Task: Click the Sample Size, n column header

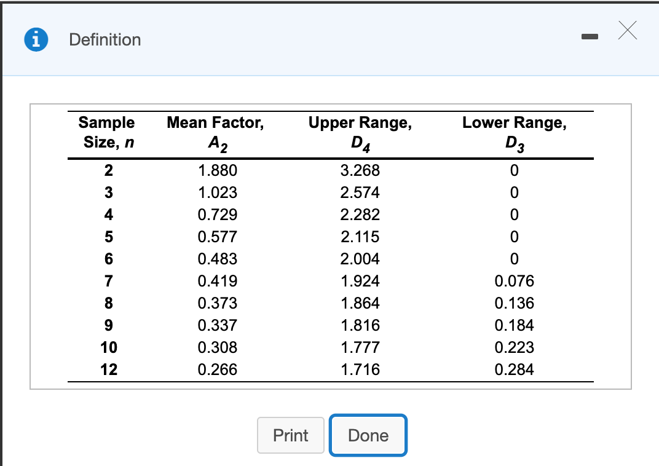Action: point(108,132)
